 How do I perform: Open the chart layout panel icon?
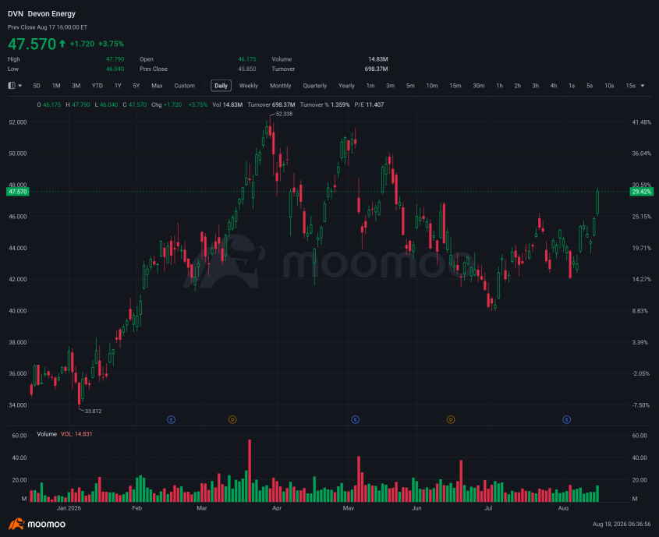(x=12, y=86)
